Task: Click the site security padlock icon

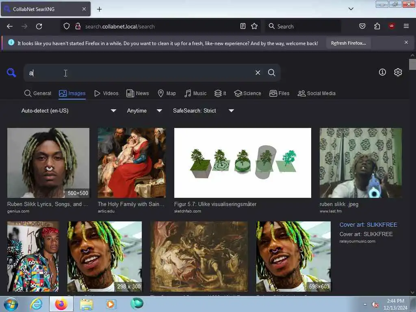Action: 78,26
